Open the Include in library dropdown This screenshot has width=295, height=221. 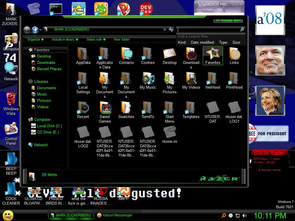click(x=65, y=39)
